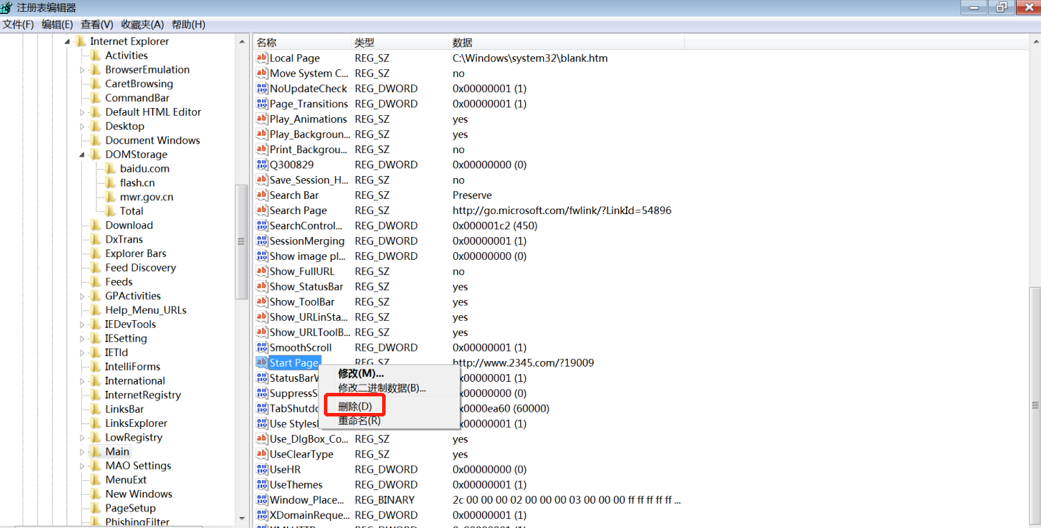This screenshot has height=528, width=1041.
Task: Click the DWORD icon beside NoUpdateCheck
Action: pyautogui.click(x=262, y=89)
